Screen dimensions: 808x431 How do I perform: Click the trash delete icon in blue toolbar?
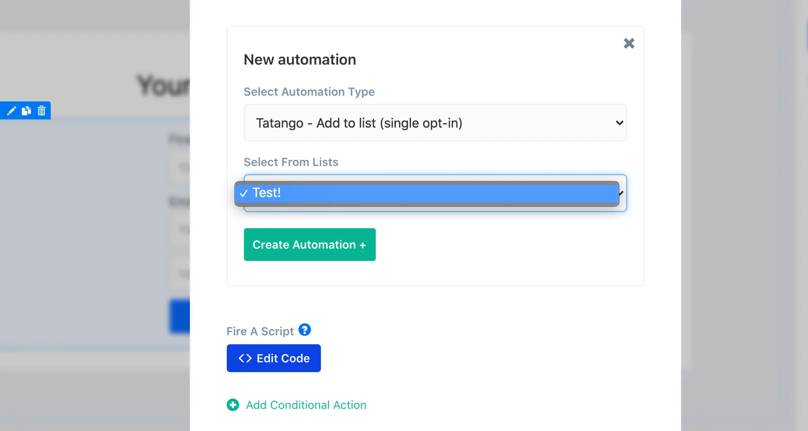(x=41, y=111)
